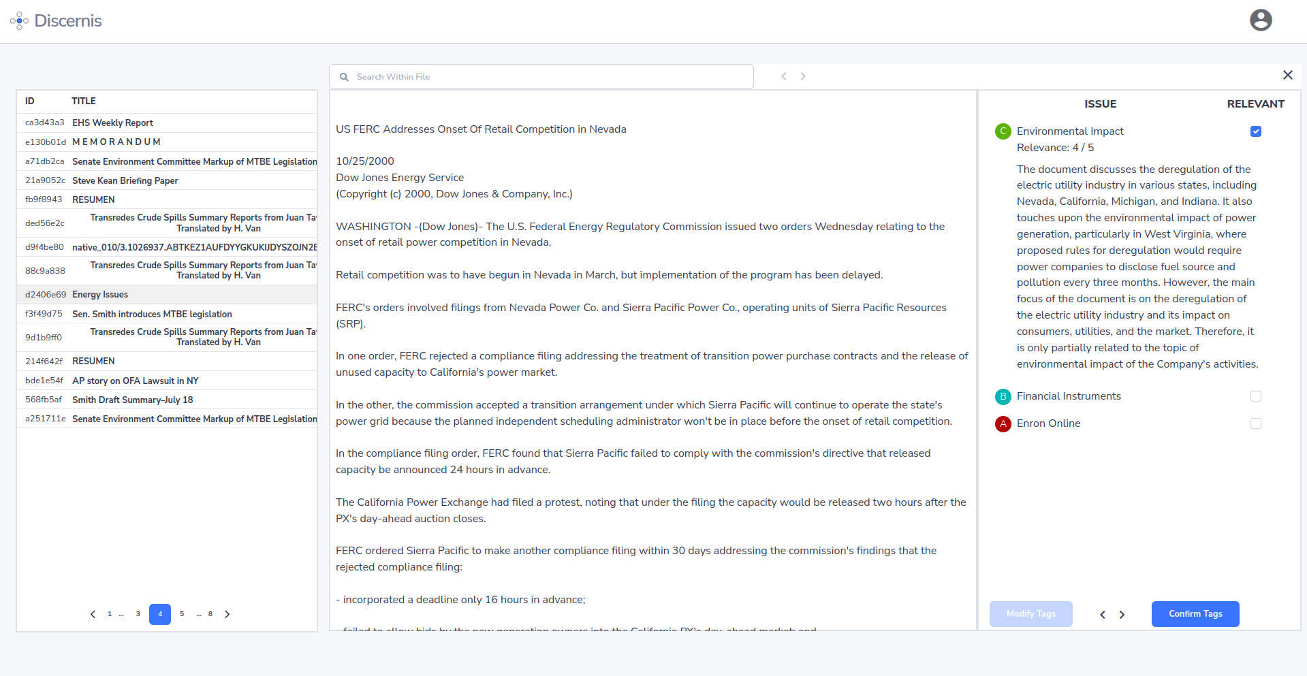Click the Confirm Tags button

1195,614
